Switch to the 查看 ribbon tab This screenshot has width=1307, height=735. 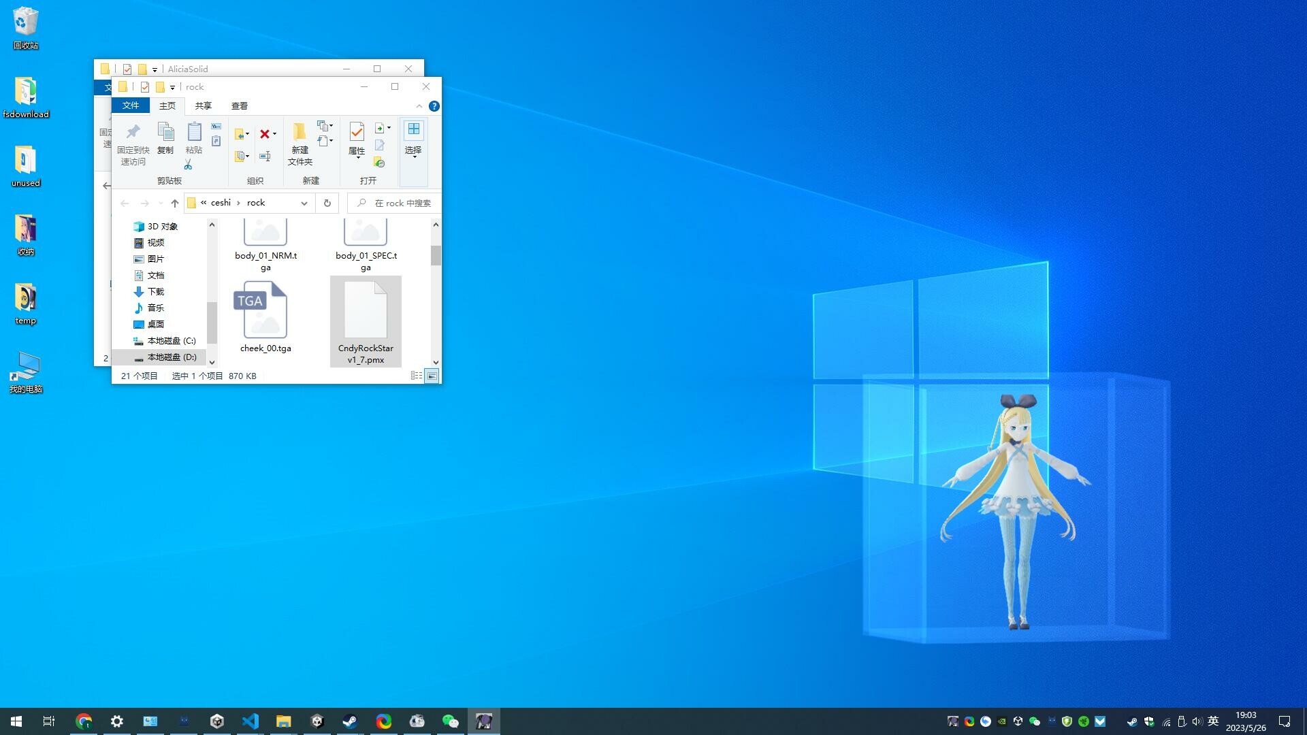(x=240, y=106)
